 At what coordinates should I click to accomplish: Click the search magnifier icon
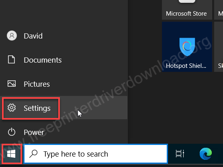33,154
